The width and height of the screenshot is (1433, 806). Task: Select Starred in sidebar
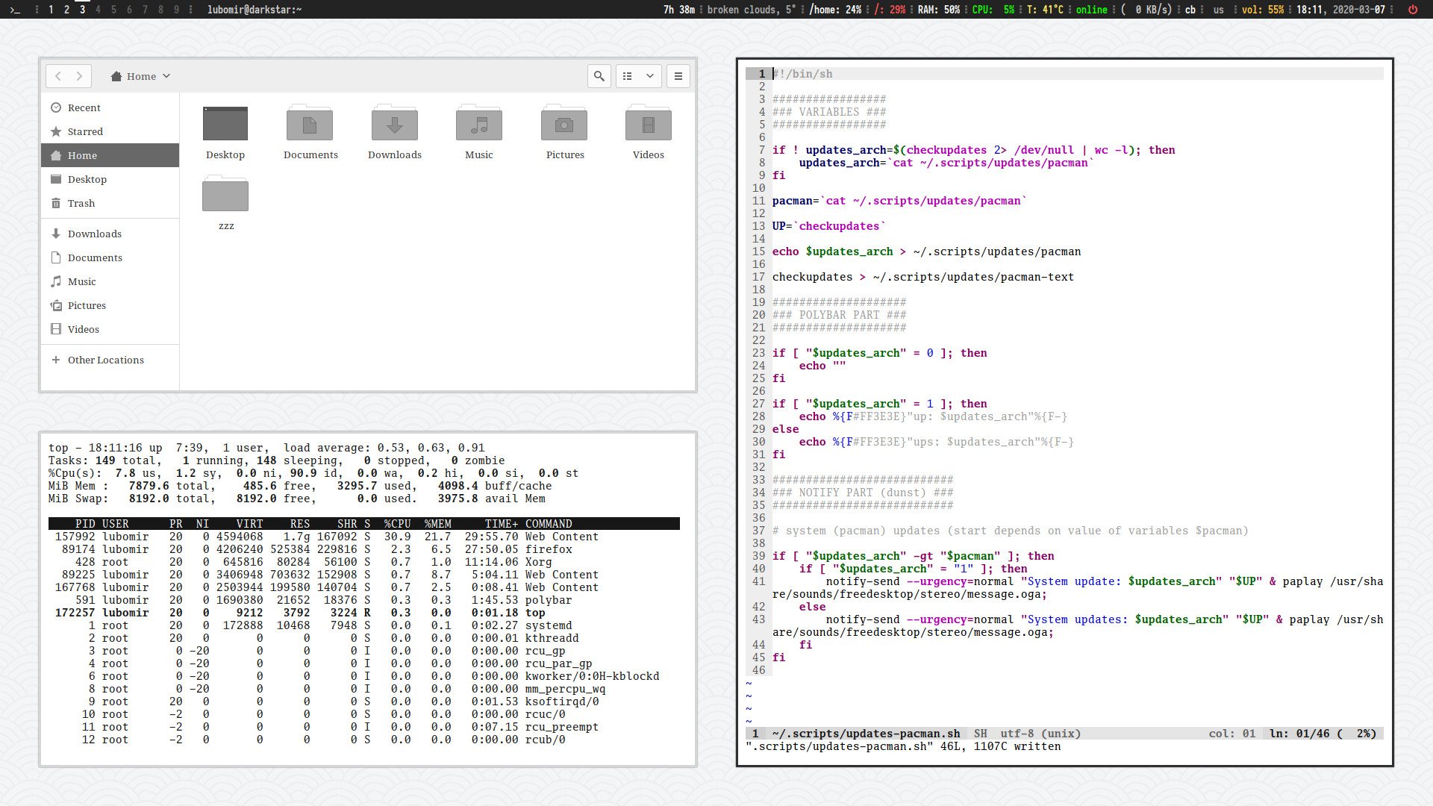pyautogui.click(x=85, y=131)
